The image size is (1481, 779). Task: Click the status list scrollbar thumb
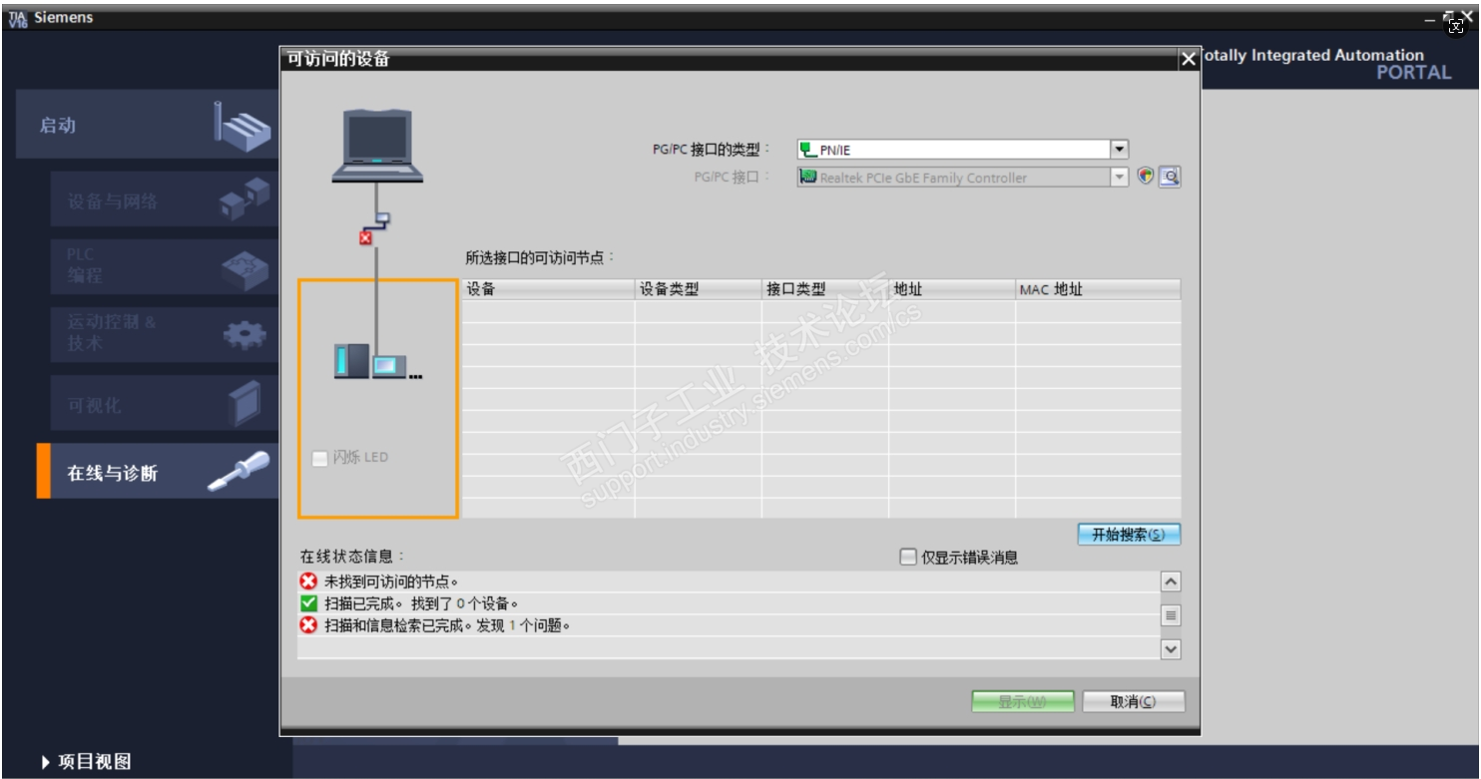(x=1172, y=615)
